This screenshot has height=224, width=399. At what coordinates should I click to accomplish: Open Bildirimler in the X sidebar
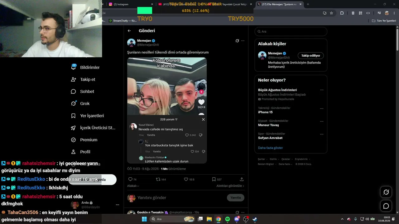(85, 68)
